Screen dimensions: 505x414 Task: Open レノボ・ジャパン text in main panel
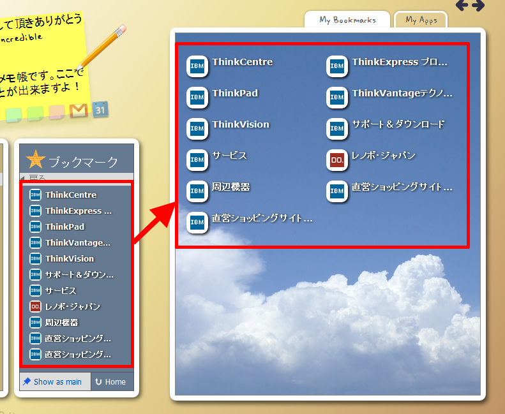(x=384, y=156)
